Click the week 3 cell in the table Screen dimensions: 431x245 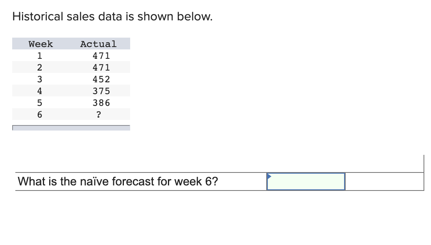click(x=40, y=79)
